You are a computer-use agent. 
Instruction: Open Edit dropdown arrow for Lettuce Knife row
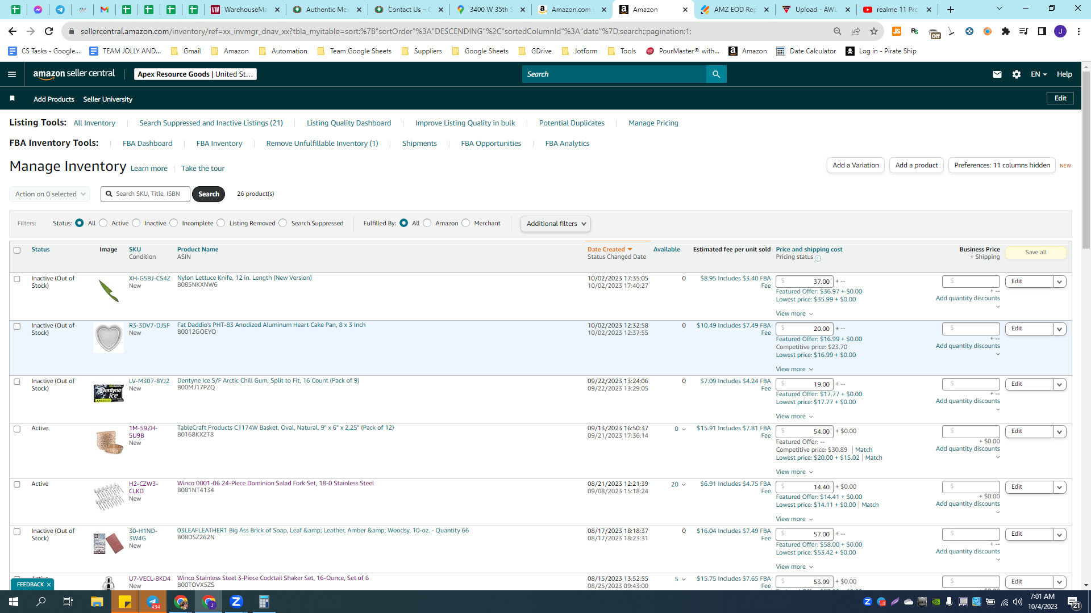click(x=1059, y=282)
